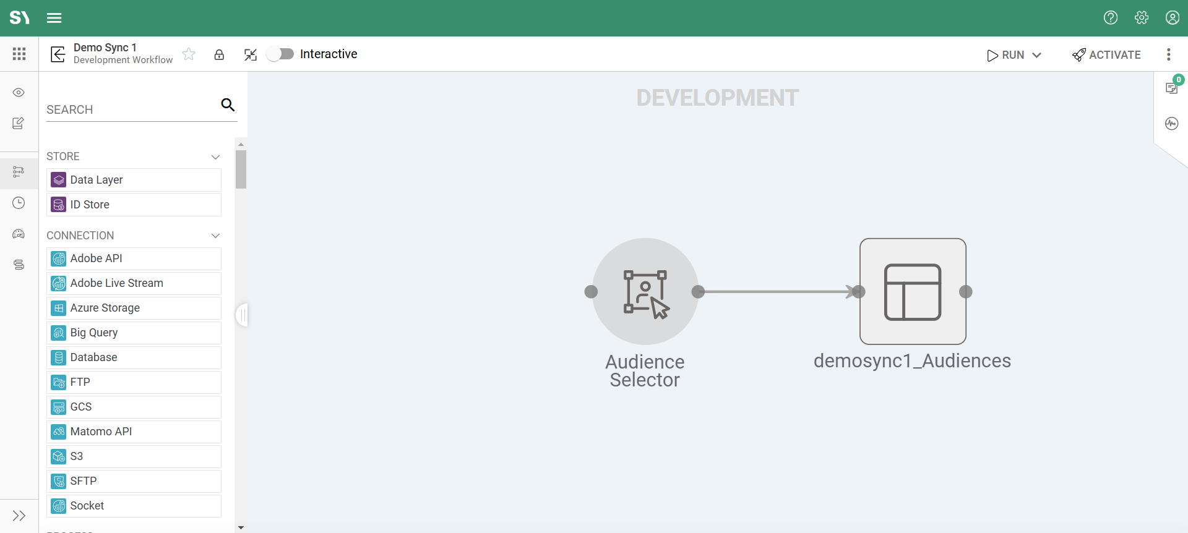Screen dimensions: 1188x533
Task: Collapse the CONNECTION section
Action: click(215, 236)
